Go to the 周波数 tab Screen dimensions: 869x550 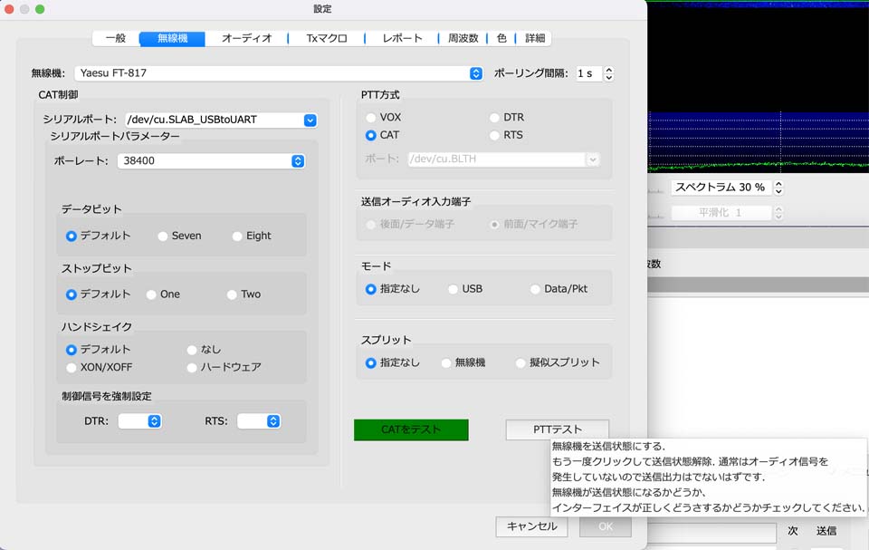click(x=463, y=38)
